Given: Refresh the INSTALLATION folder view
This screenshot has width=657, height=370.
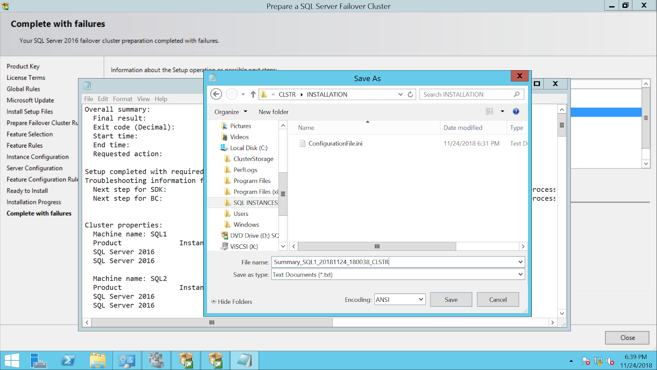Looking at the screenshot, I should [410, 94].
